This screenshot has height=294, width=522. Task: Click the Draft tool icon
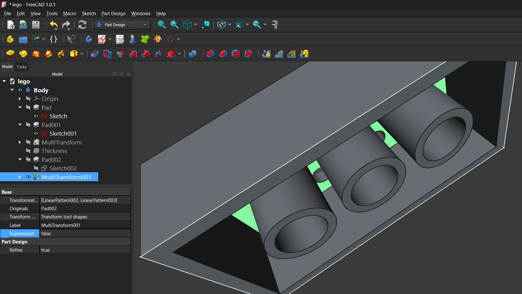pos(236,54)
